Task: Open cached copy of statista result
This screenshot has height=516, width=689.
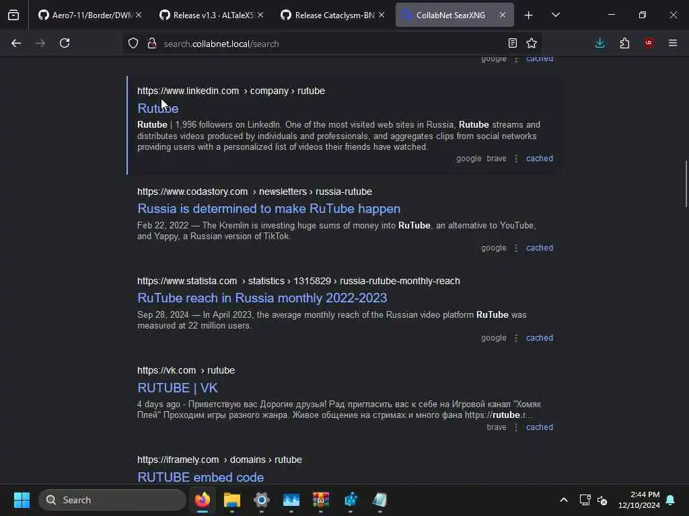Action: click(x=540, y=338)
